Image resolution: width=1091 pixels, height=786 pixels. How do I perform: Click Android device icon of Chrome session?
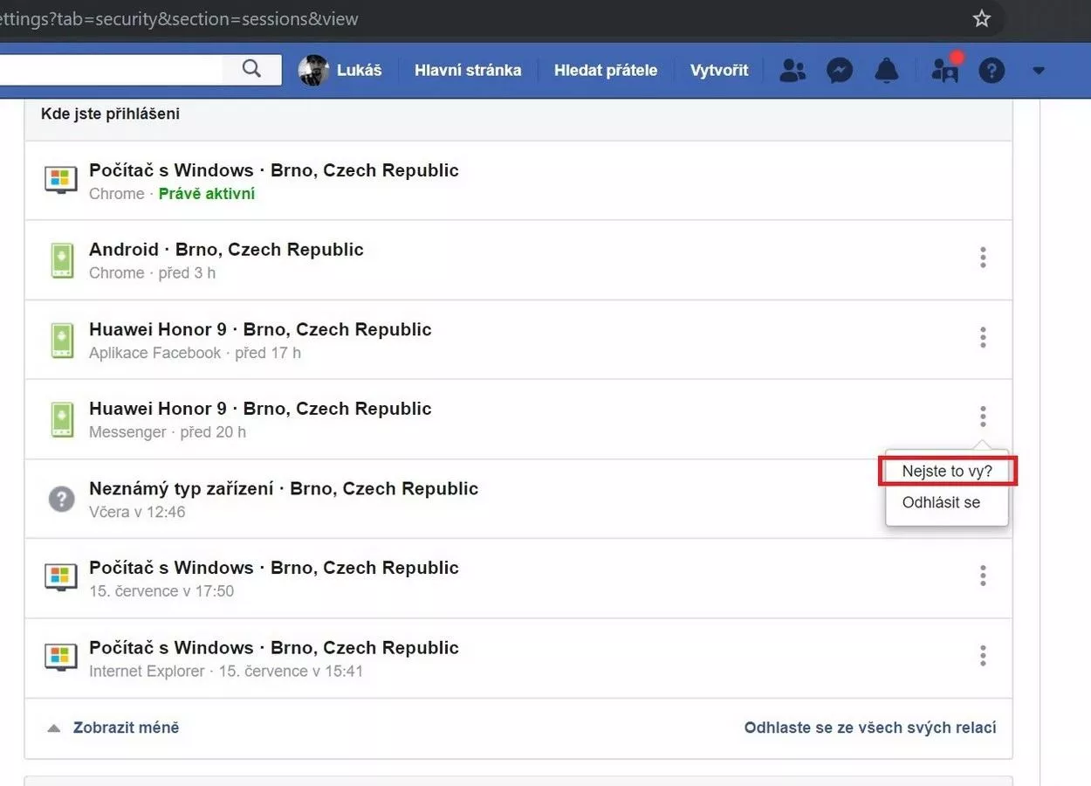pos(61,260)
